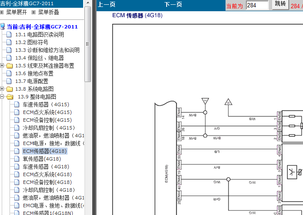Click the page number input showing 284
This screenshot has width=303, height=215.
(257, 5)
